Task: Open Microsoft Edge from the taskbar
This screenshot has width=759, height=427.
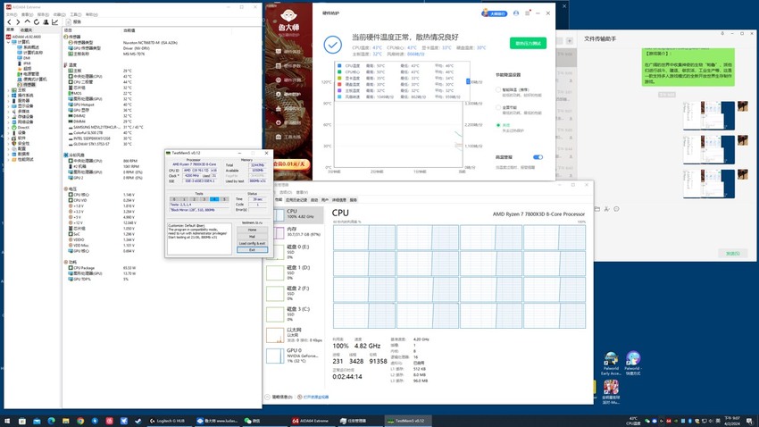Action: tap(51, 421)
